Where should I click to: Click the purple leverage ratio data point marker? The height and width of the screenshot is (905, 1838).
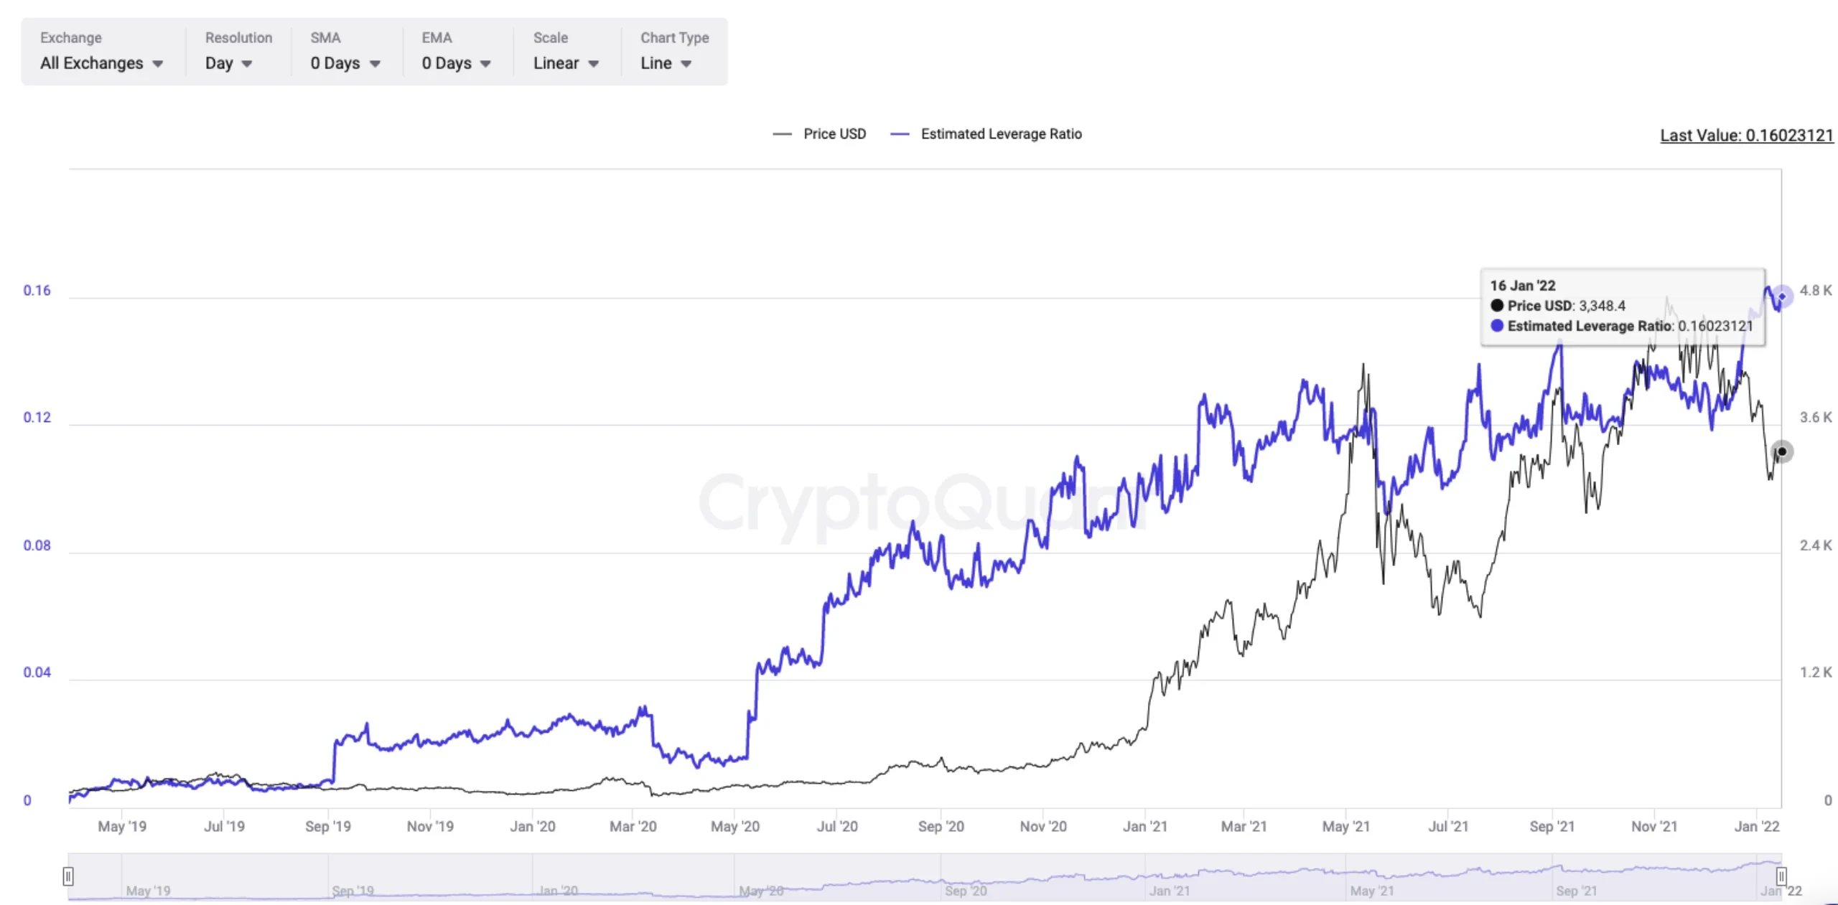tap(1782, 296)
